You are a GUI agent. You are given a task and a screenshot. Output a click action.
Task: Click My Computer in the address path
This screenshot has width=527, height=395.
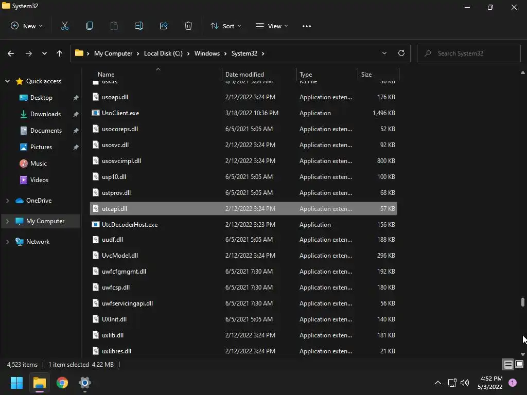[113, 53]
